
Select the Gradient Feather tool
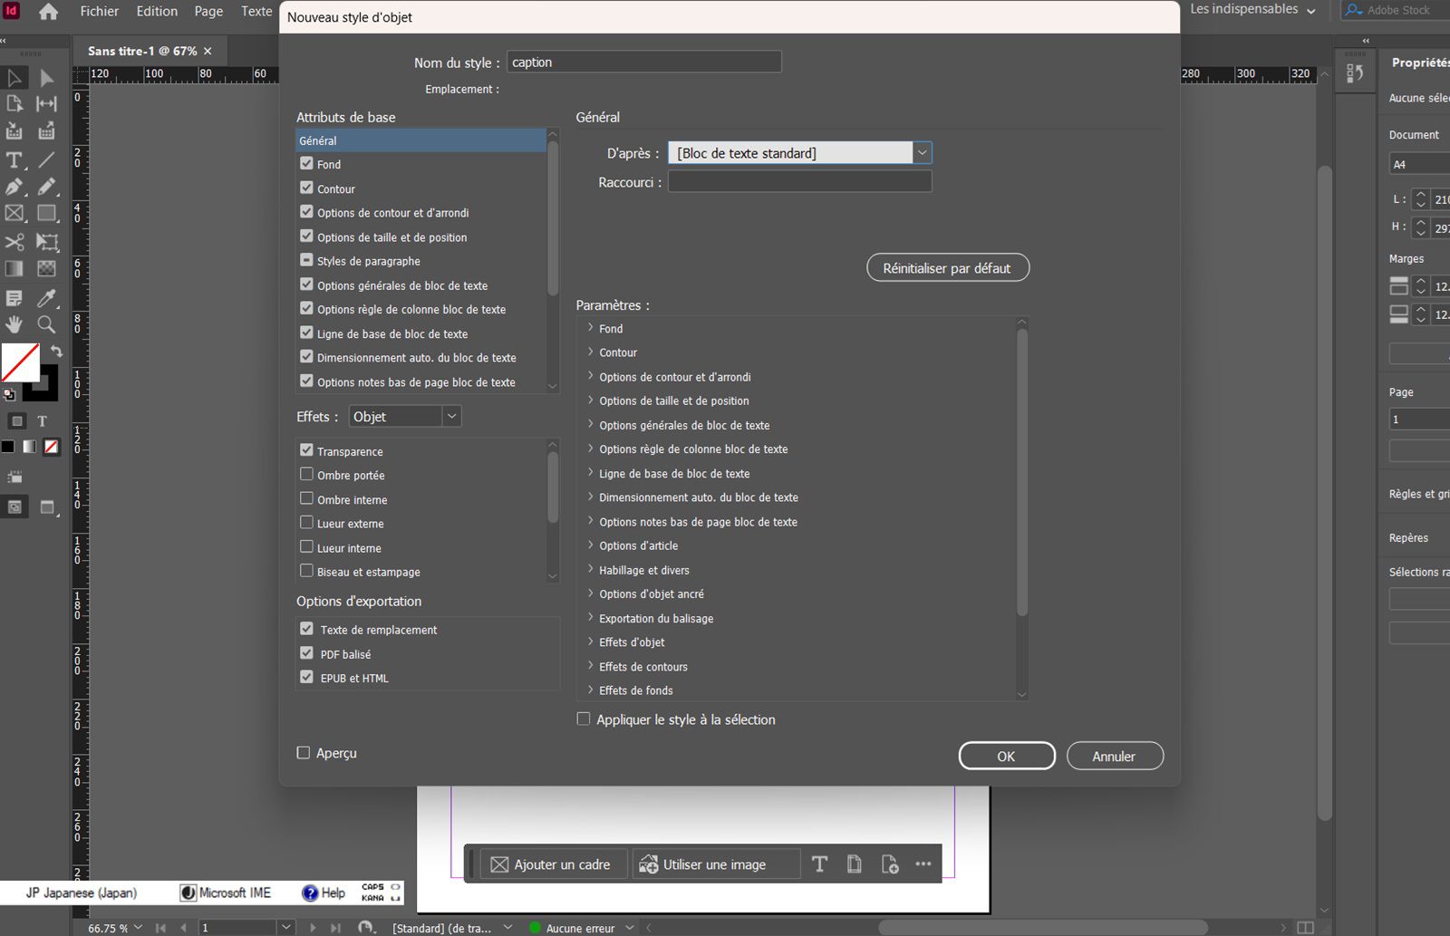tap(46, 269)
